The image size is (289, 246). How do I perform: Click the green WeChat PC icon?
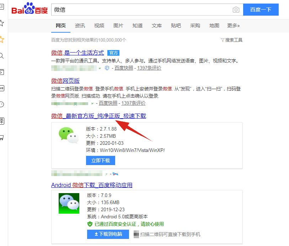click(69, 135)
